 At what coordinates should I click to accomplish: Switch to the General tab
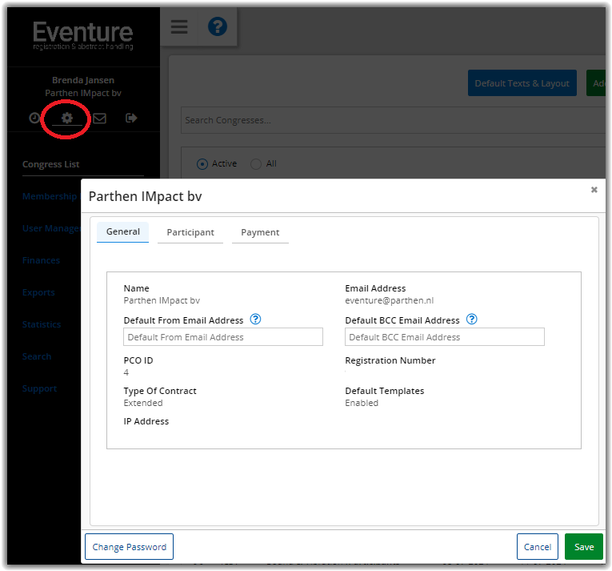(x=123, y=232)
